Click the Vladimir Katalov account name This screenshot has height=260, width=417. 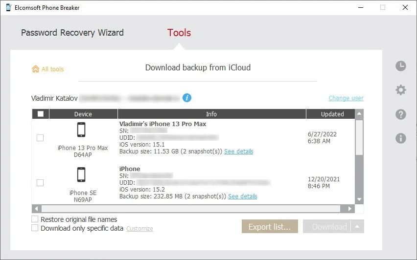click(54, 98)
